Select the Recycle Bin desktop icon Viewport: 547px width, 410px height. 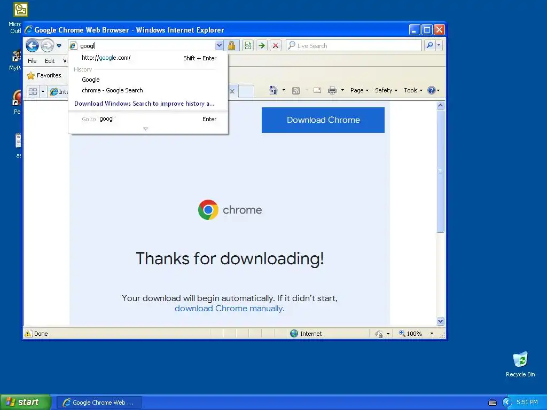coord(520,364)
